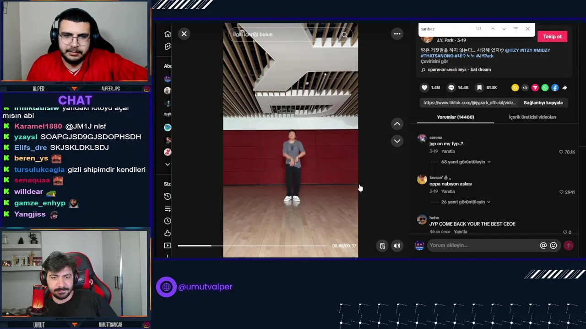Go to previous video with up arrow
The image size is (586, 329).
coord(397,124)
